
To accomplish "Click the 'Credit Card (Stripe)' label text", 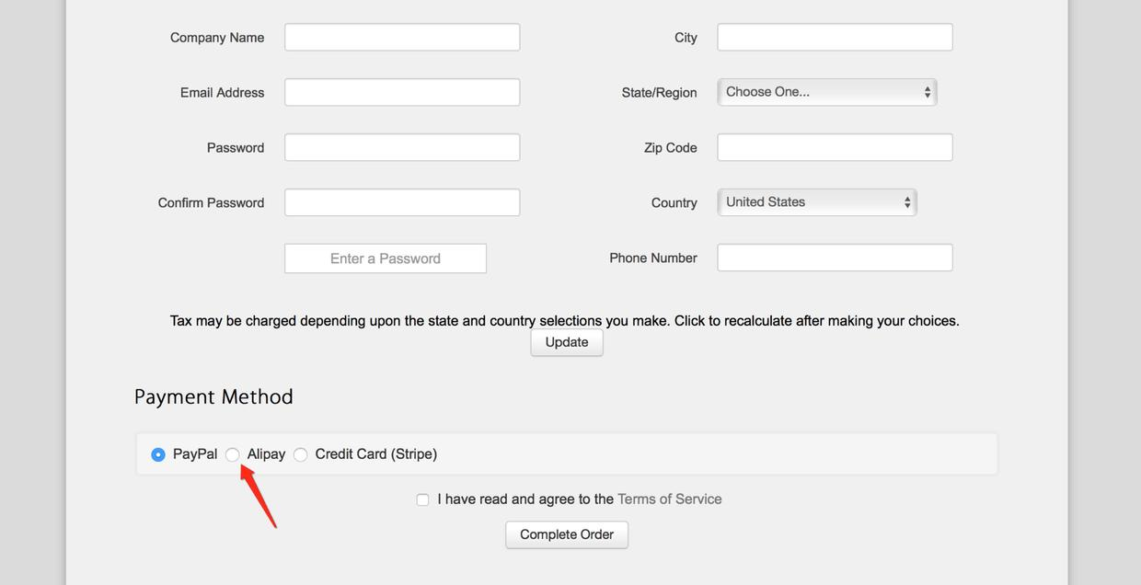I will tap(375, 454).
